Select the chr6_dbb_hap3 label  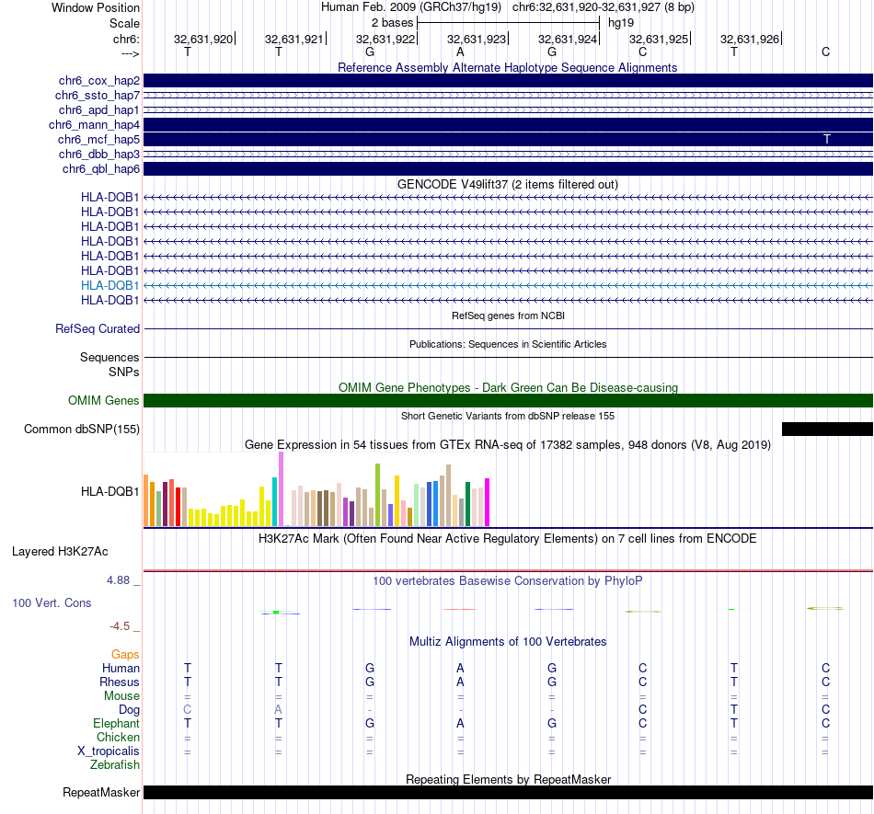tap(99, 154)
